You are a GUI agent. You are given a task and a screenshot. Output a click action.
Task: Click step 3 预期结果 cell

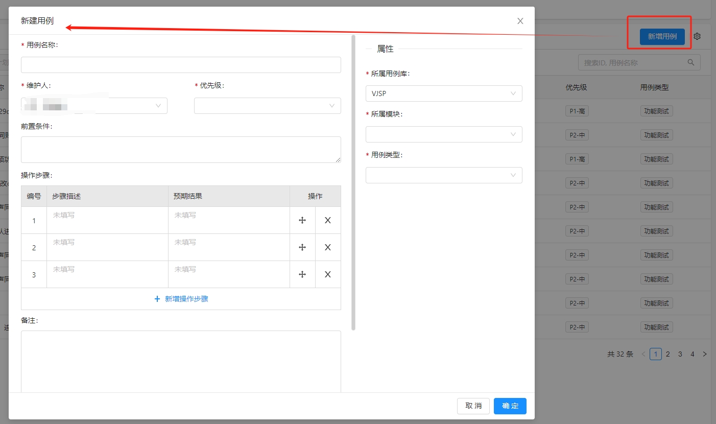(x=229, y=274)
